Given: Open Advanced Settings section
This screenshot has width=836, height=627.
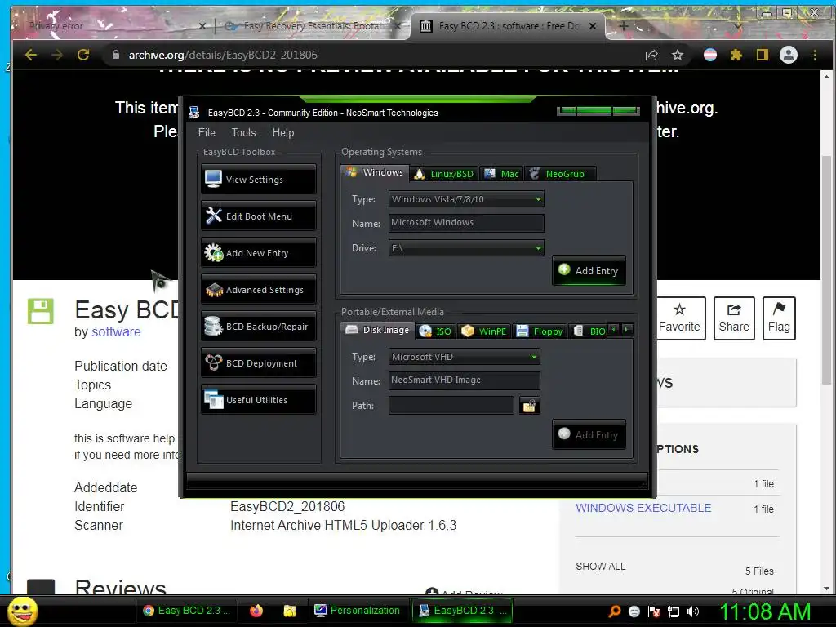Looking at the screenshot, I should pos(259,290).
